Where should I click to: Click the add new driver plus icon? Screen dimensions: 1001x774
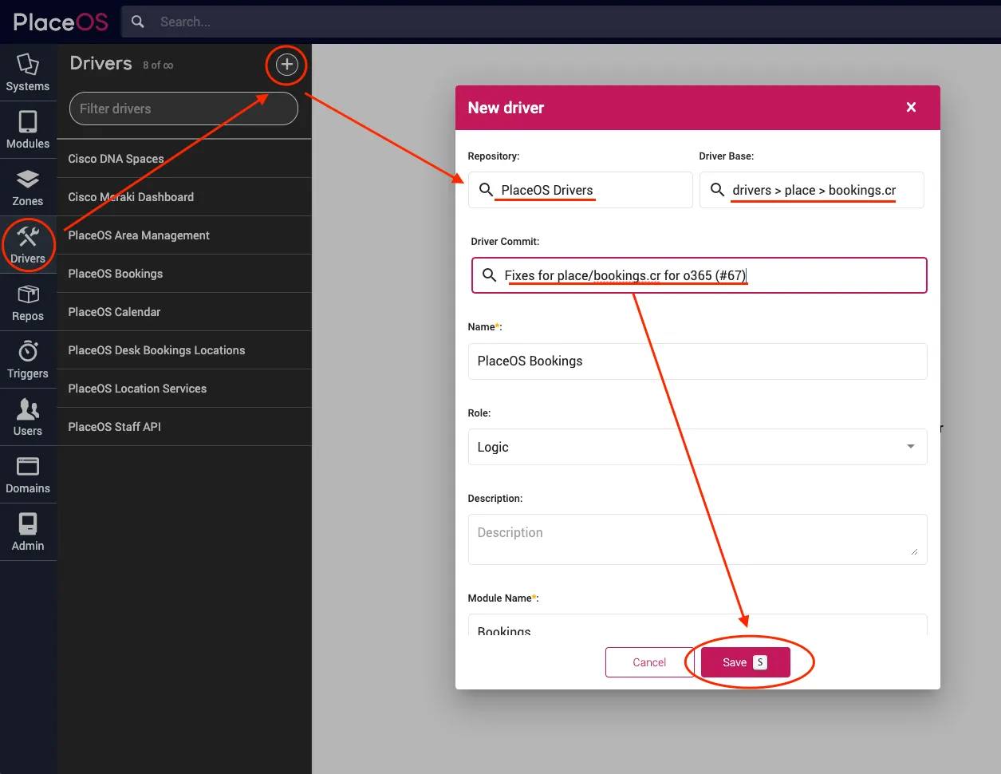pos(286,65)
